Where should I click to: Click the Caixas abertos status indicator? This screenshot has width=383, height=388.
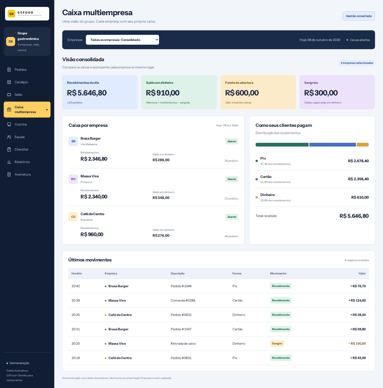358,40
